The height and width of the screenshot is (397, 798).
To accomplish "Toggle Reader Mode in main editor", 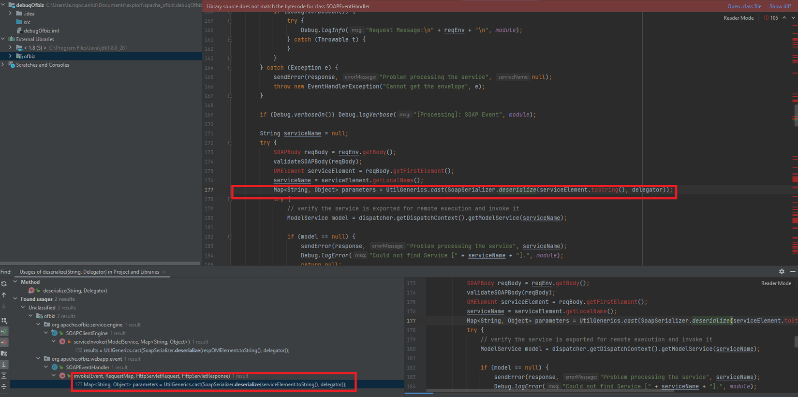I will pyautogui.click(x=739, y=18).
